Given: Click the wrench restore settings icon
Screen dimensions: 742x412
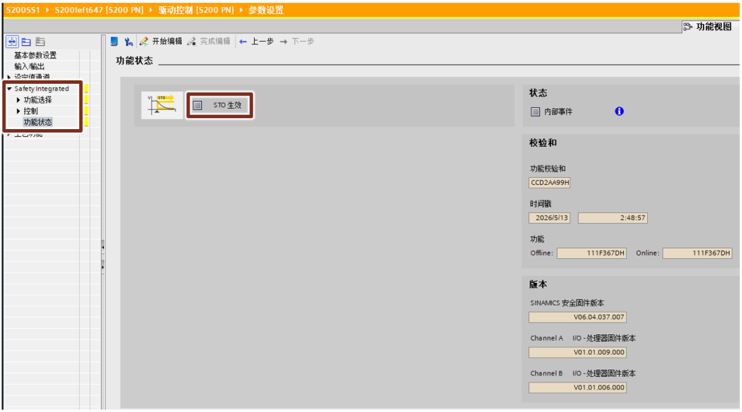Looking at the screenshot, I should point(128,42).
